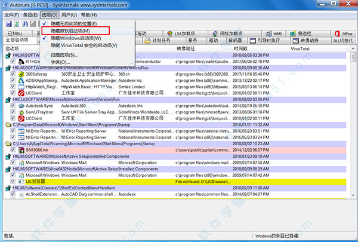Open the 引导时执行 tab icon

253,41
